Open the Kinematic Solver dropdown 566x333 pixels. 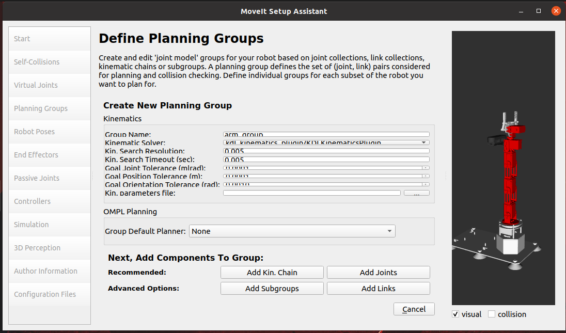(x=326, y=142)
